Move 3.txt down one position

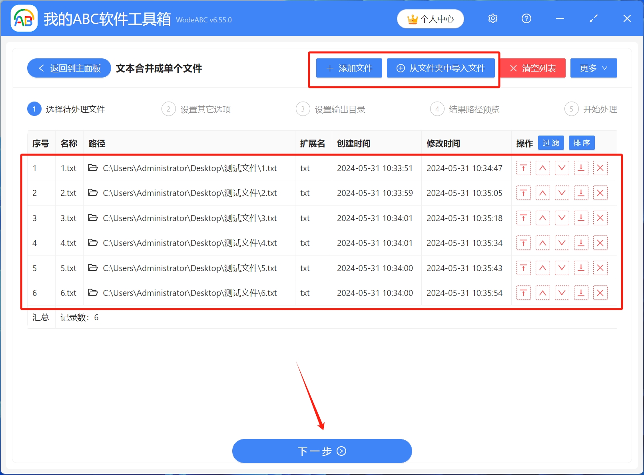(x=562, y=218)
